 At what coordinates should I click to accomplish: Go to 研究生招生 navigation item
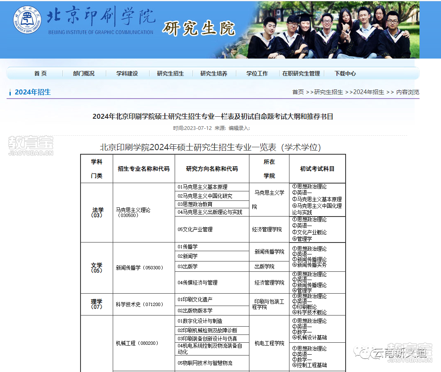coord(171,73)
